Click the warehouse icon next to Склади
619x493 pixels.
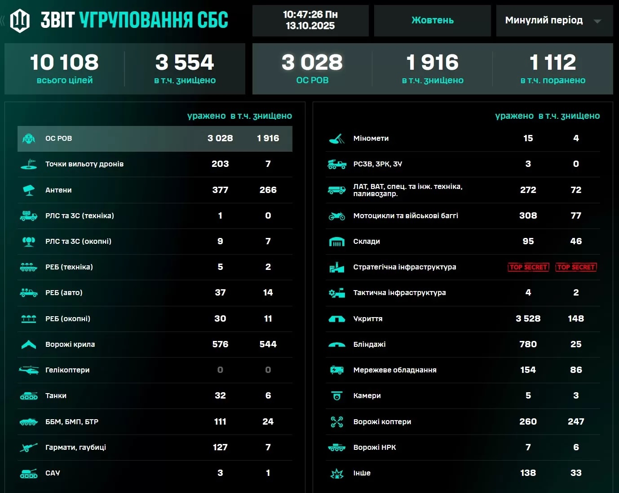[x=336, y=242]
